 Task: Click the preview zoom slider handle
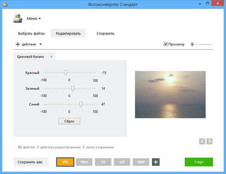click(x=192, y=44)
